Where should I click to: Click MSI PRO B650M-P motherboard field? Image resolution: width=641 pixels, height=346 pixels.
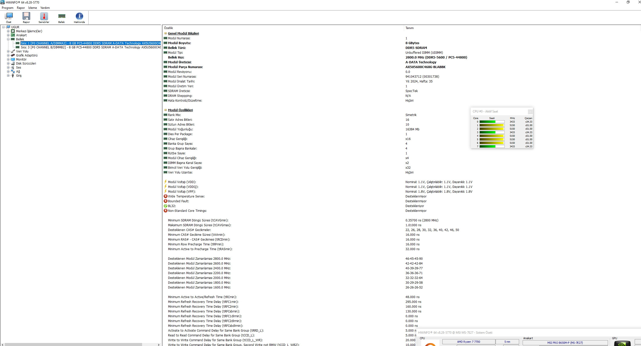tap(565, 343)
